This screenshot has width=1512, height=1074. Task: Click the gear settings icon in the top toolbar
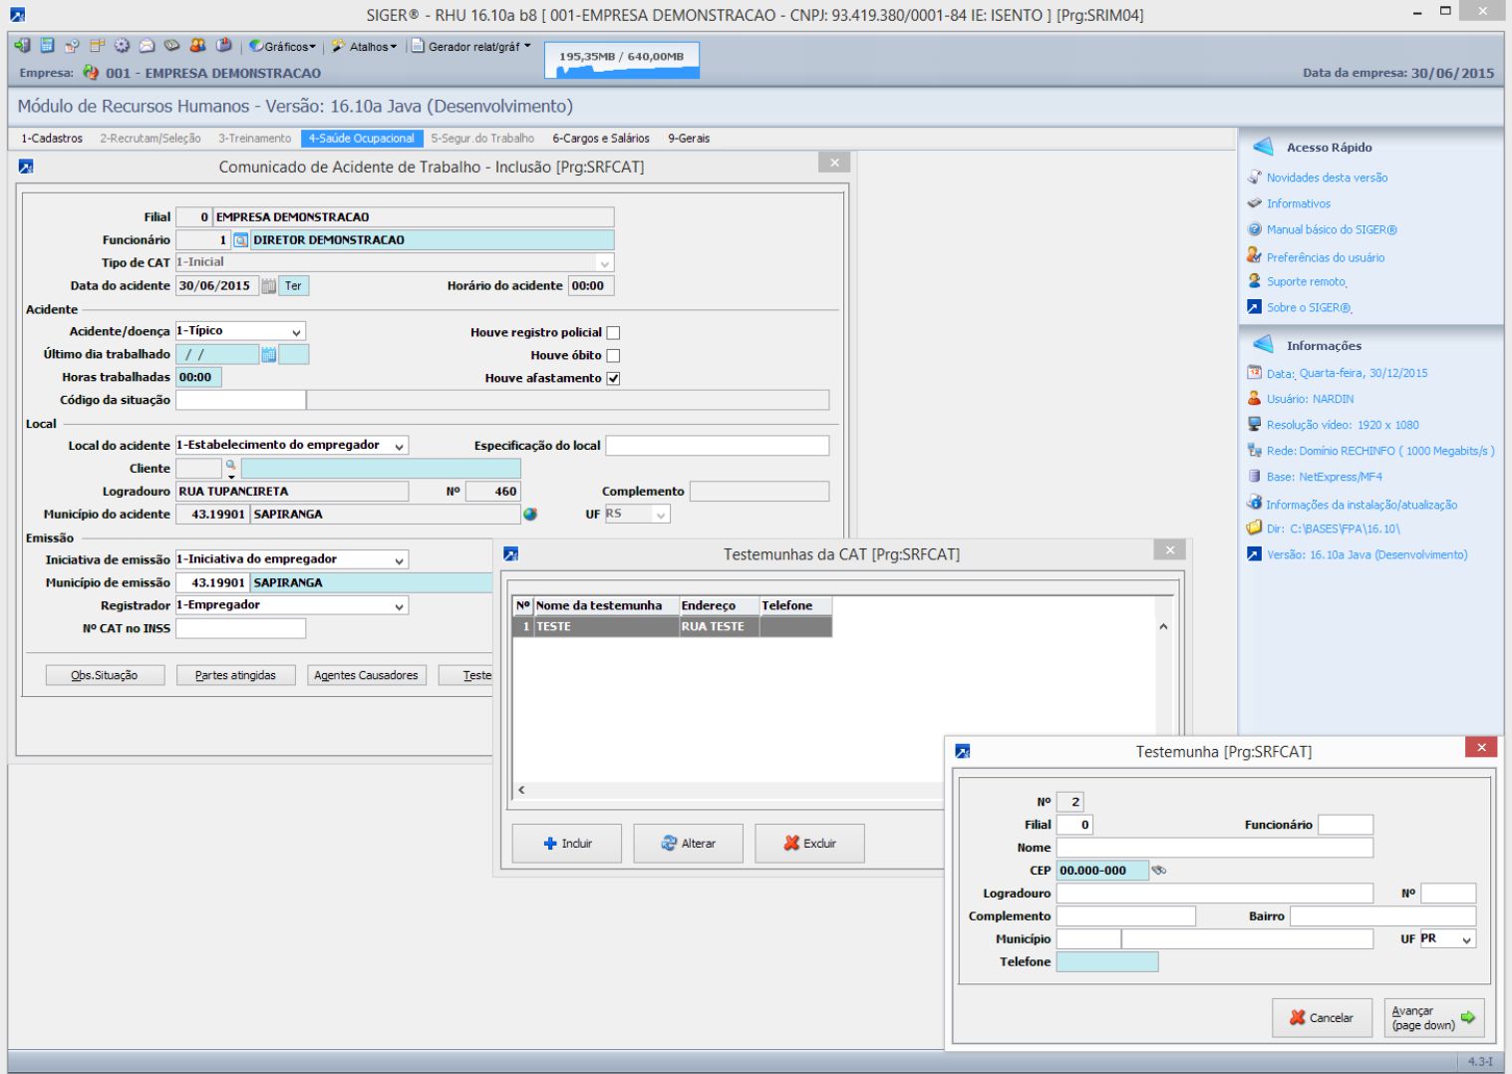122,46
